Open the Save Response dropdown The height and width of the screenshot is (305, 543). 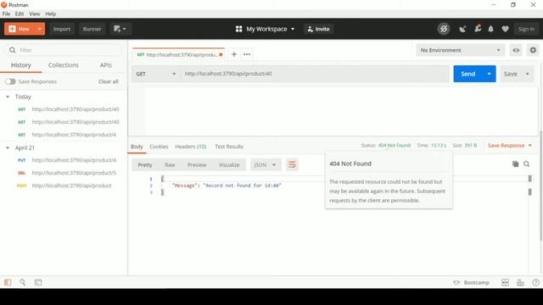509,146
